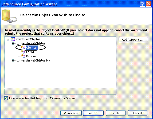This screenshot has height=119, width=153.
Task: Click the empty description box below tree
Action: coord(60,92)
